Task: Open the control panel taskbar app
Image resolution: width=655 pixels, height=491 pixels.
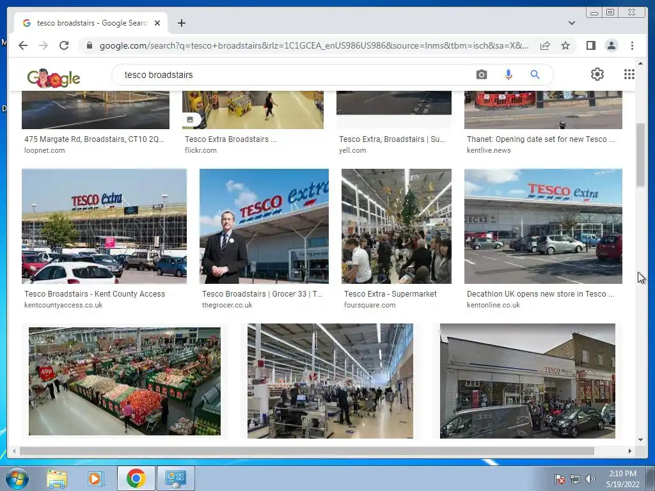Action: pyautogui.click(x=175, y=478)
